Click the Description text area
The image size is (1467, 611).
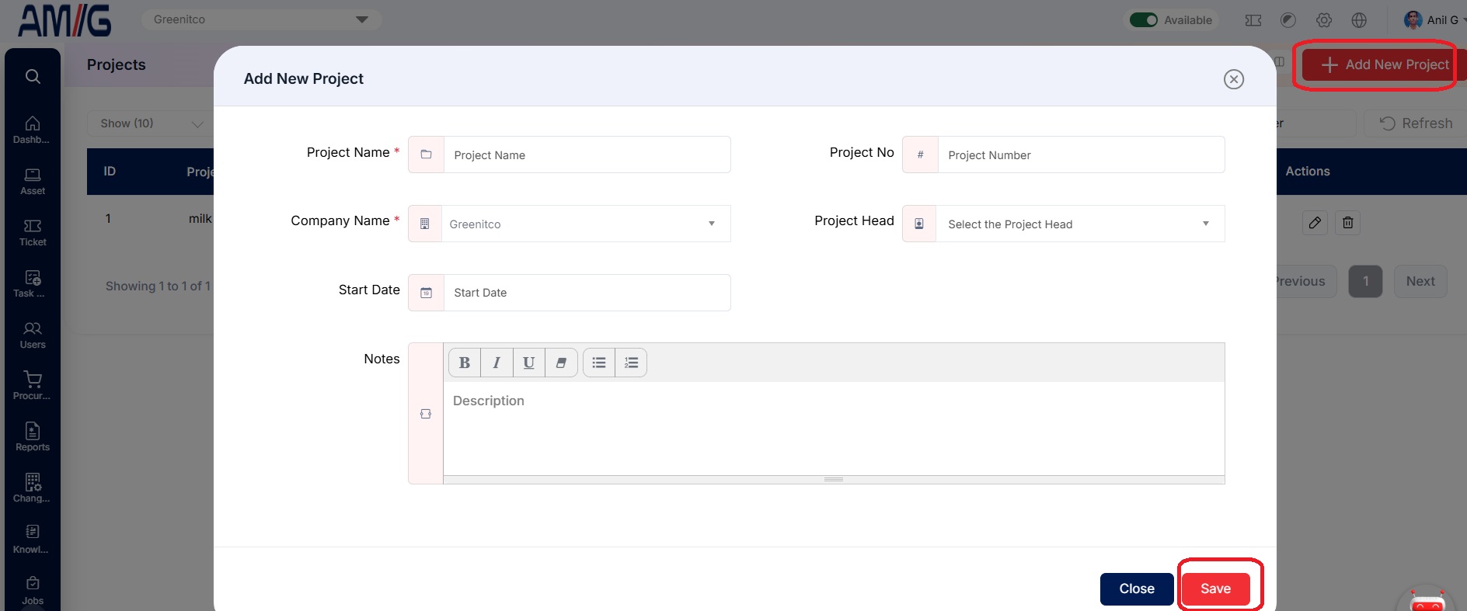(x=834, y=429)
